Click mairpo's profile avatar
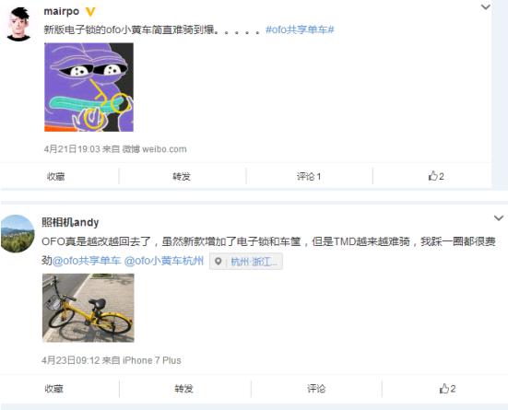This screenshot has width=508, height=410. 18,24
